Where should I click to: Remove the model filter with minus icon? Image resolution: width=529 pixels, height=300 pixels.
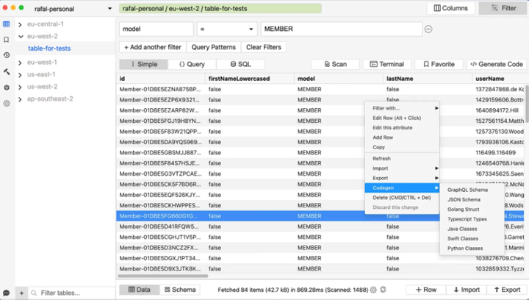[428, 29]
